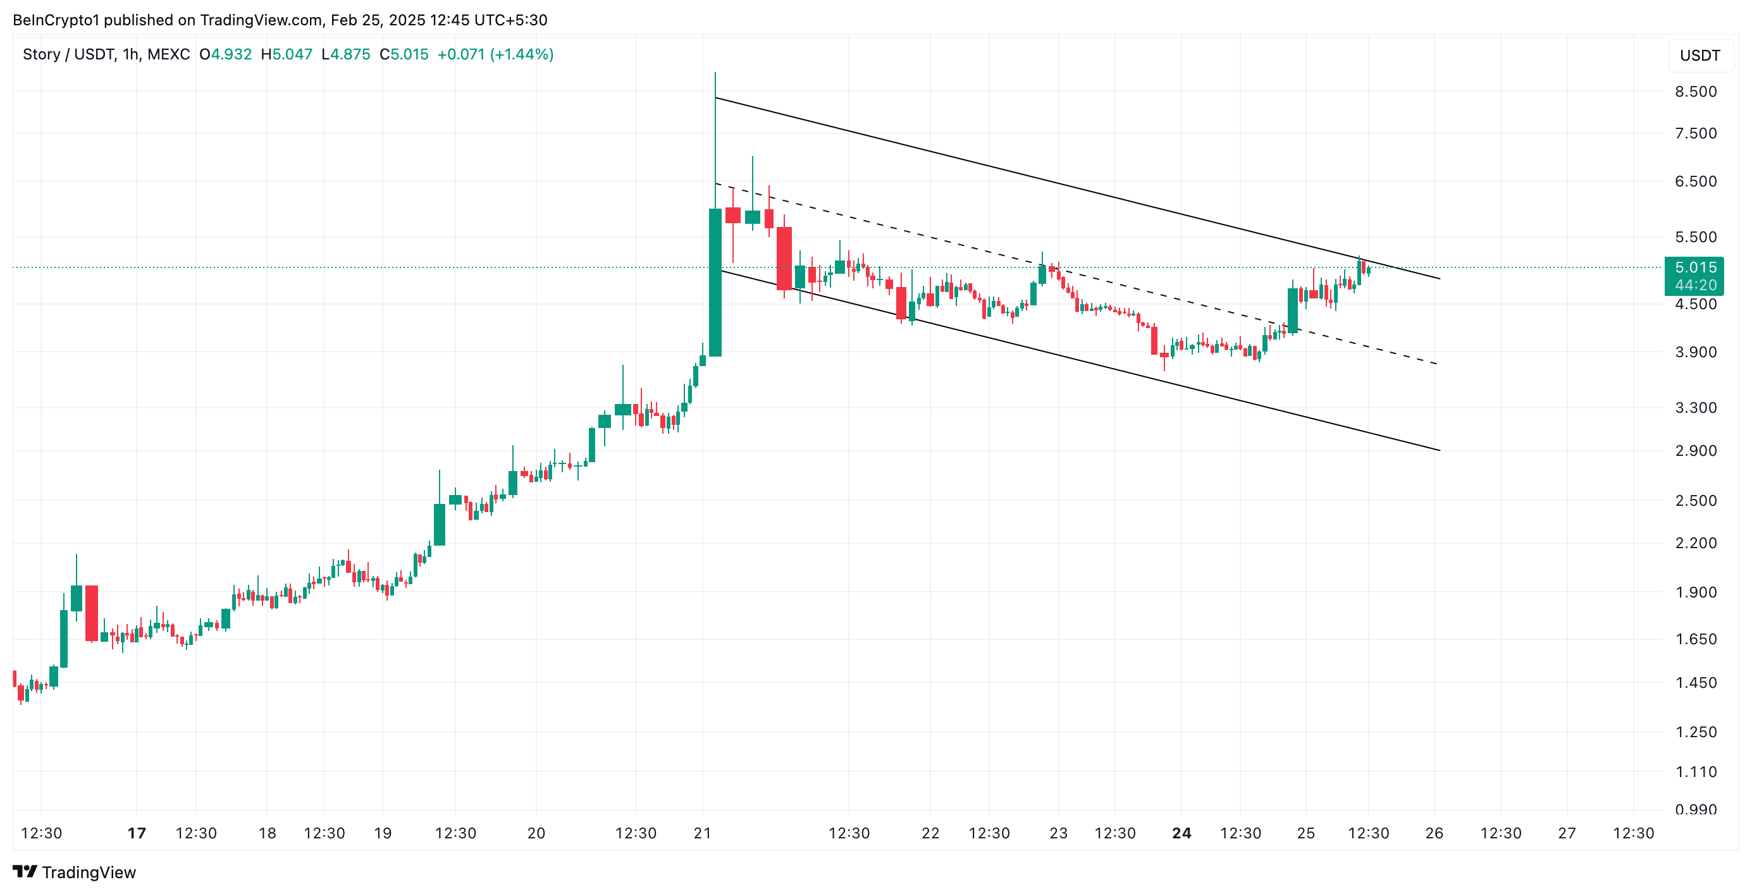
Task: Click the +0.071 (+1.44%) change value
Action: 495,54
